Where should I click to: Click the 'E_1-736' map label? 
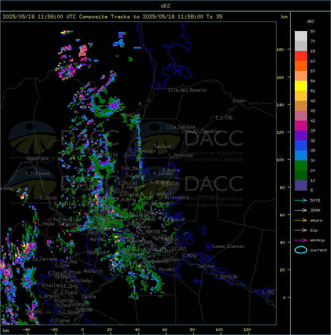(224, 118)
